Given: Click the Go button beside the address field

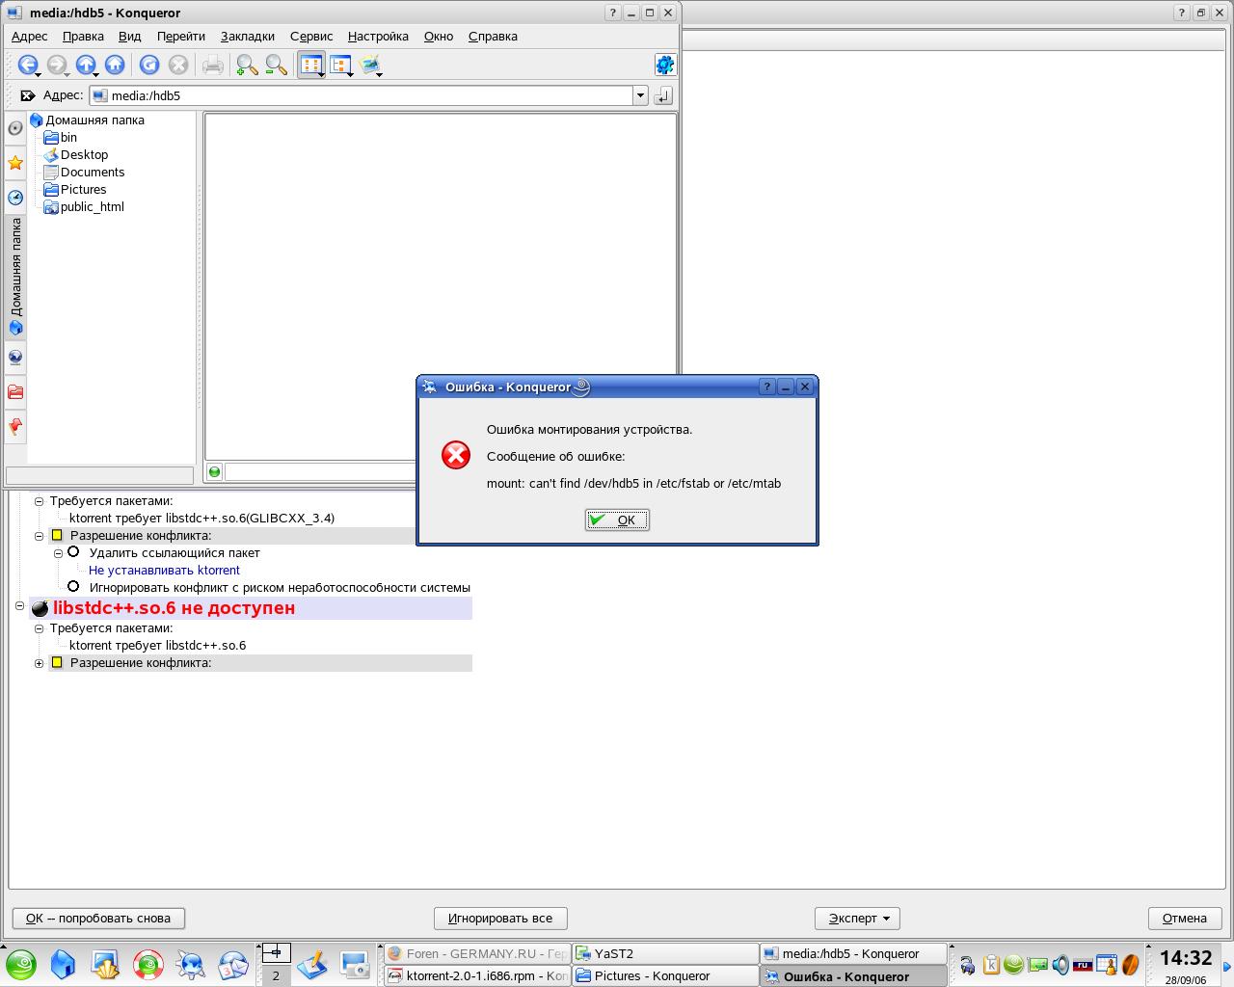Looking at the screenshot, I should [x=663, y=95].
